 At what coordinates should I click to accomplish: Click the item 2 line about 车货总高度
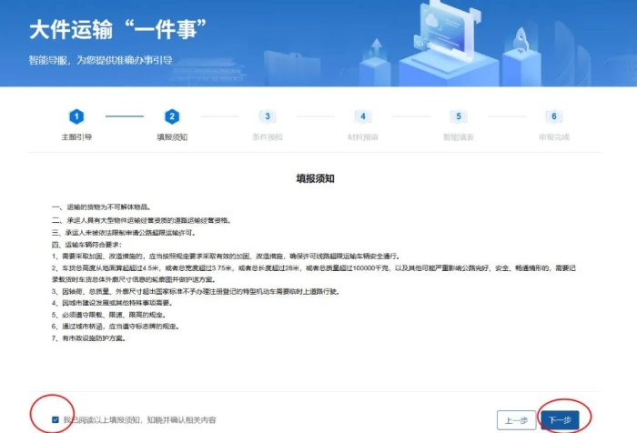click(314, 274)
